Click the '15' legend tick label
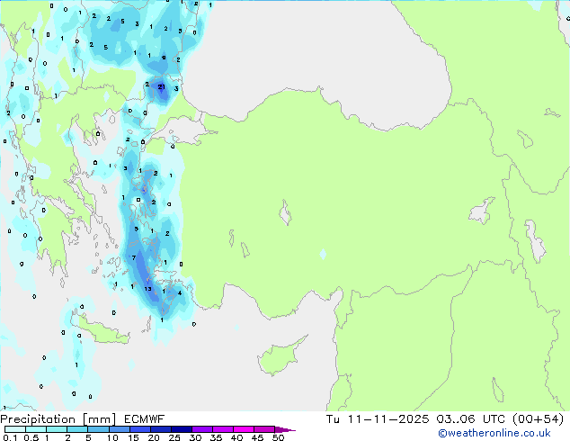 (x=133, y=437)
